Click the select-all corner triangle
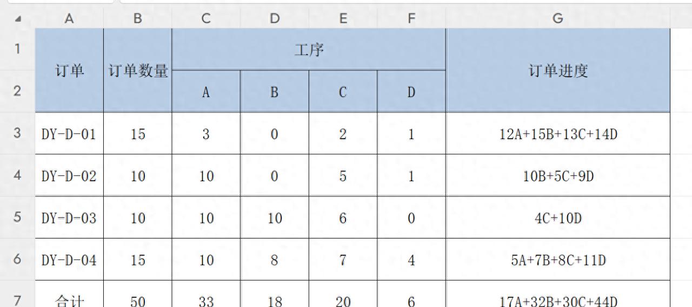 [x=19, y=19]
